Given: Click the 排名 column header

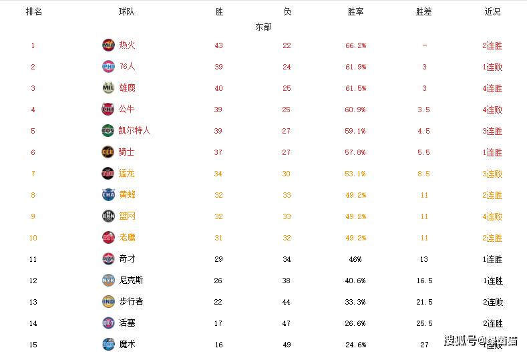Looking at the screenshot, I should click(34, 12).
